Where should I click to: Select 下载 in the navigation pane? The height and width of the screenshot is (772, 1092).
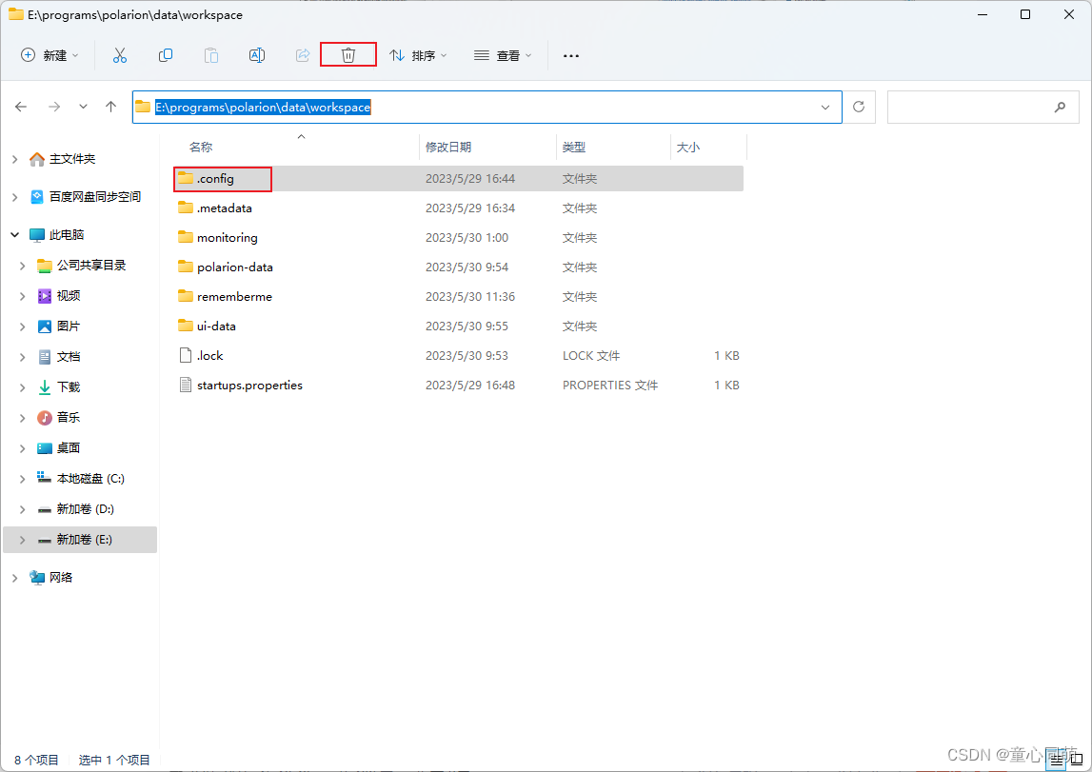pos(69,387)
